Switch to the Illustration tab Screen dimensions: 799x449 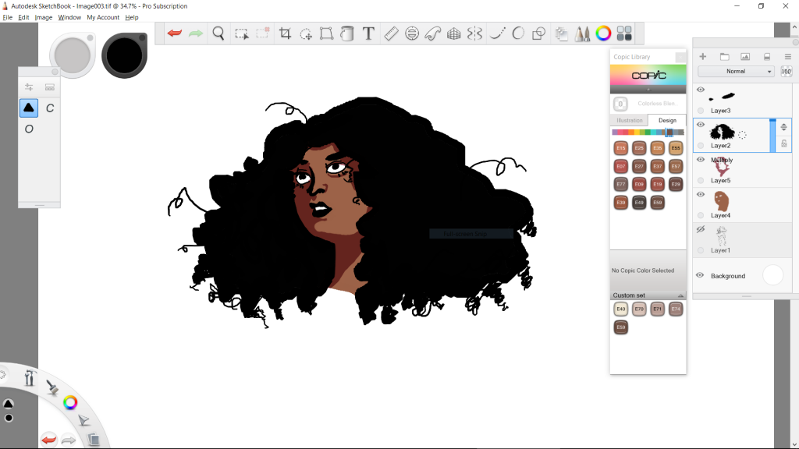point(630,120)
